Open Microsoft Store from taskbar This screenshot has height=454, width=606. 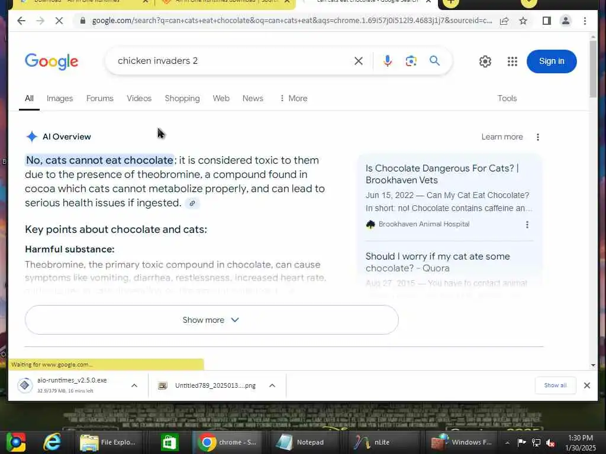click(x=169, y=442)
